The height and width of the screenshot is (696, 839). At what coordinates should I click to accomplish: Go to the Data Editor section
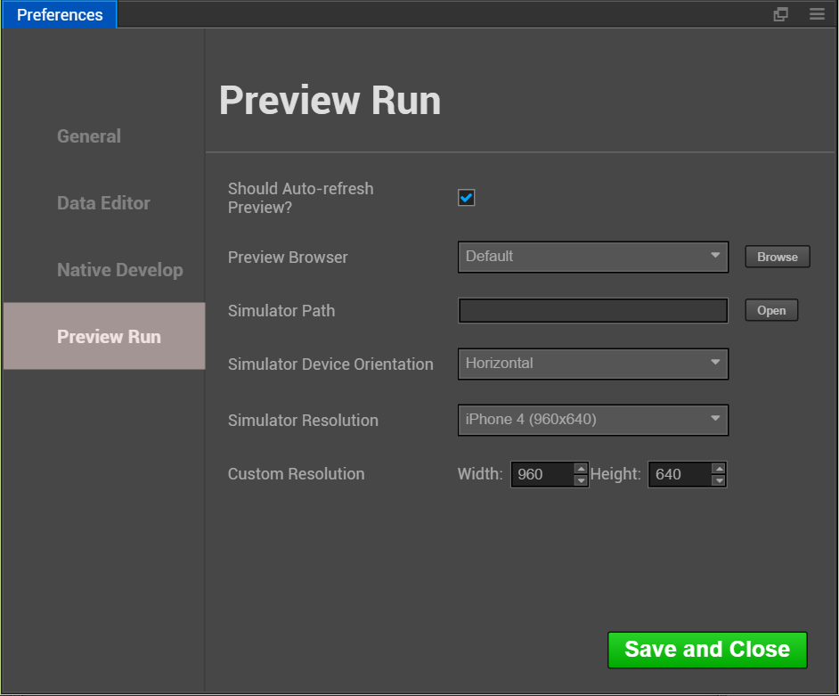point(103,203)
